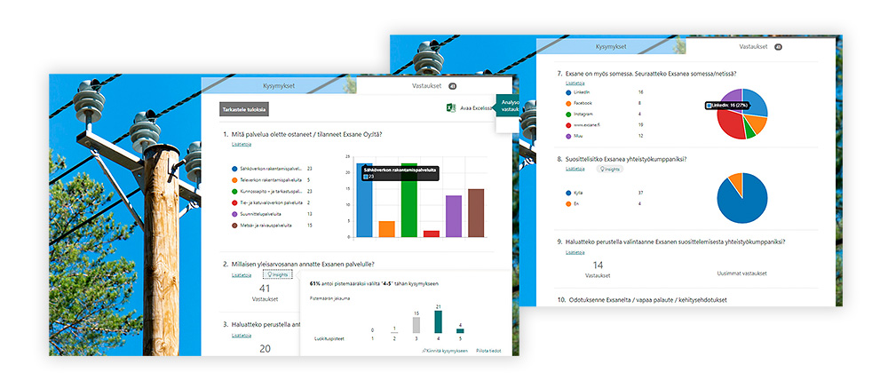Click the Tarkastele tuloksia button
This screenshot has width=888, height=388.
tap(244, 109)
